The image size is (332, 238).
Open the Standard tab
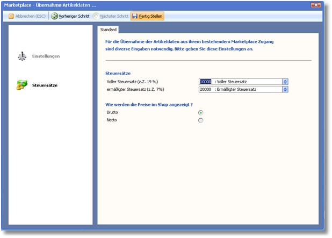click(109, 29)
